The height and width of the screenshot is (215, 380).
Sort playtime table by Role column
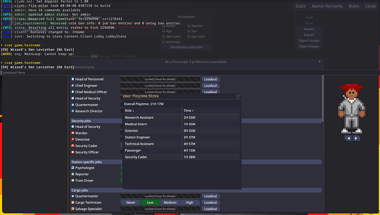[x=153, y=110]
